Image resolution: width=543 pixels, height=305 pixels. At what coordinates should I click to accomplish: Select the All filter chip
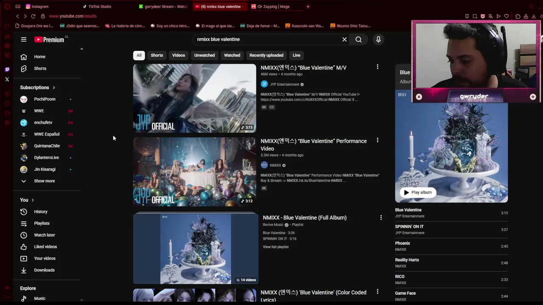point(139,55)
